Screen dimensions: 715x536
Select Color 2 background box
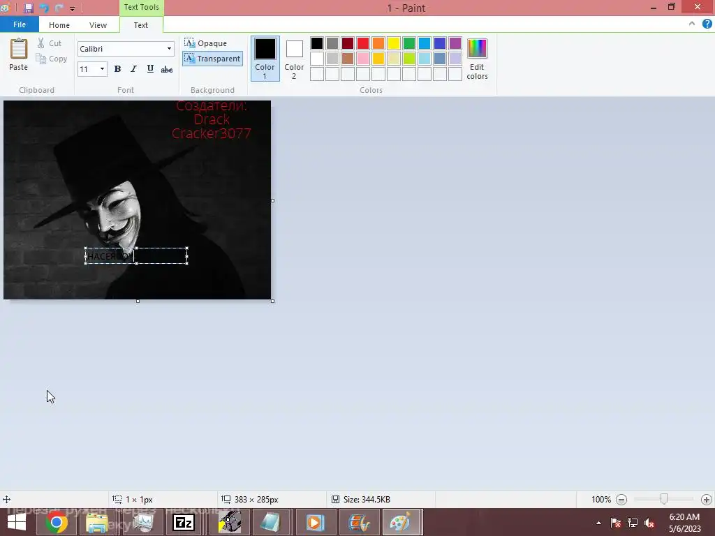coord(294,59)
